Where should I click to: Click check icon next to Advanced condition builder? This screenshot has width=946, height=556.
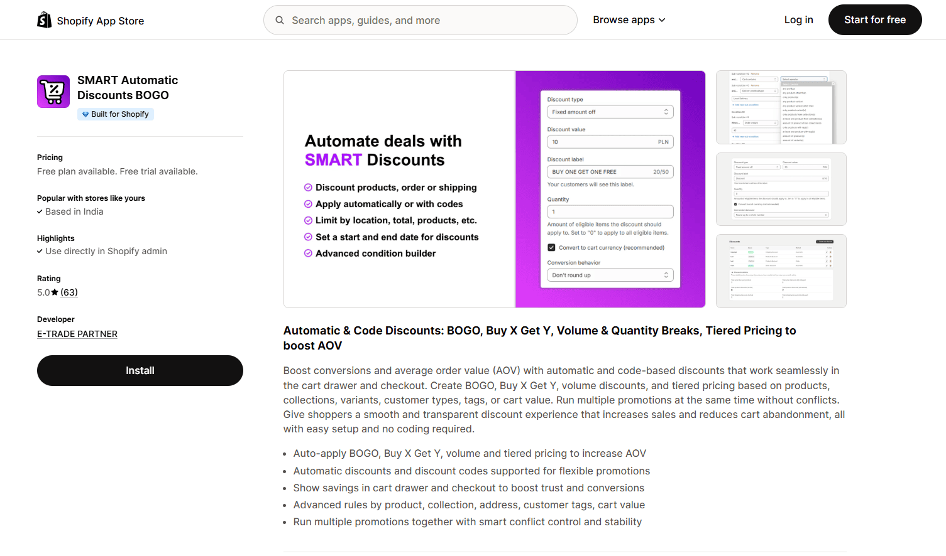click(x=308, y=254)
